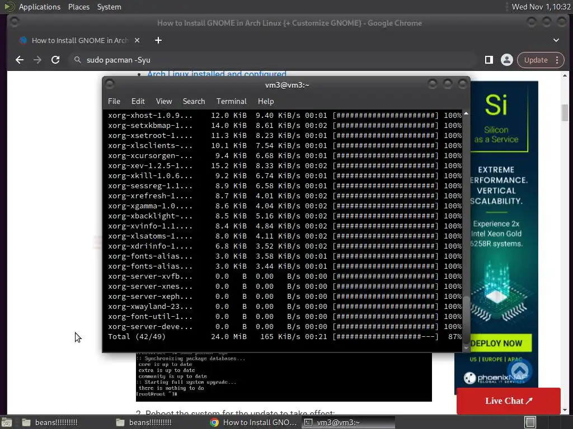Viewport: 573px width, 429px height.
Task: Open the terminal Edit menu
Action: pos(138,101)
